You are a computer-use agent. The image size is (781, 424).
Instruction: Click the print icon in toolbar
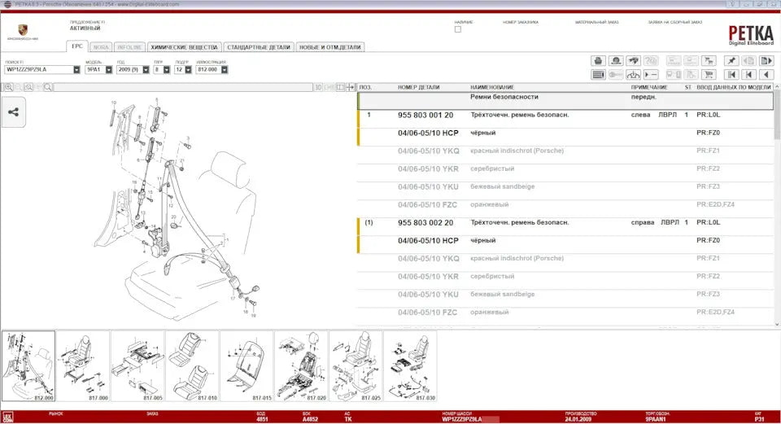point(598,61)
